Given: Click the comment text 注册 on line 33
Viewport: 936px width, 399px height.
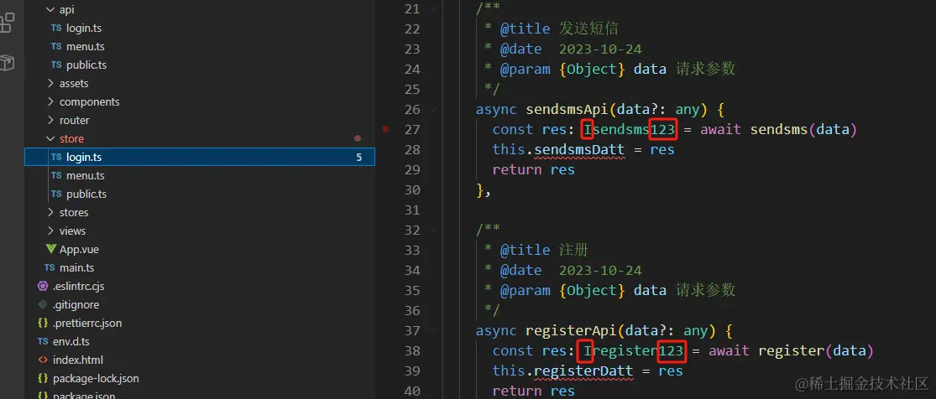Looking at the screenshot, I should (573, 250).
